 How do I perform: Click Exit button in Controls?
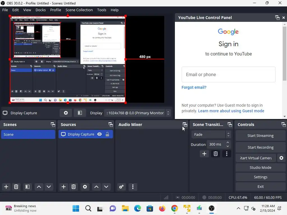coord(260,186)
